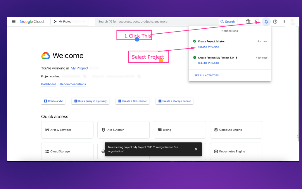Click the 7 days ago timestamp
Image resolution: width=302 pixels, height=189 pixels.
pos(261,58)
